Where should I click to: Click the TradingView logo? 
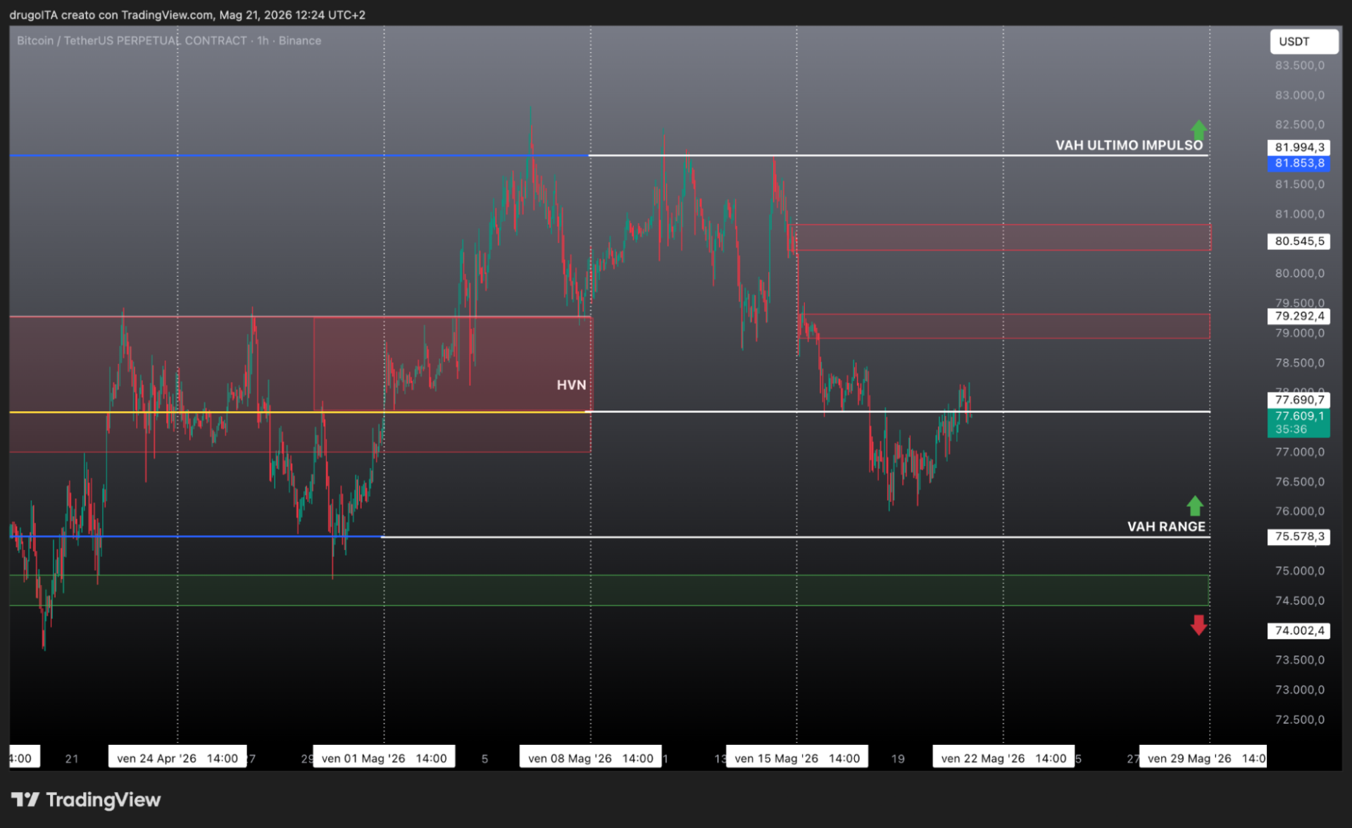86,800
